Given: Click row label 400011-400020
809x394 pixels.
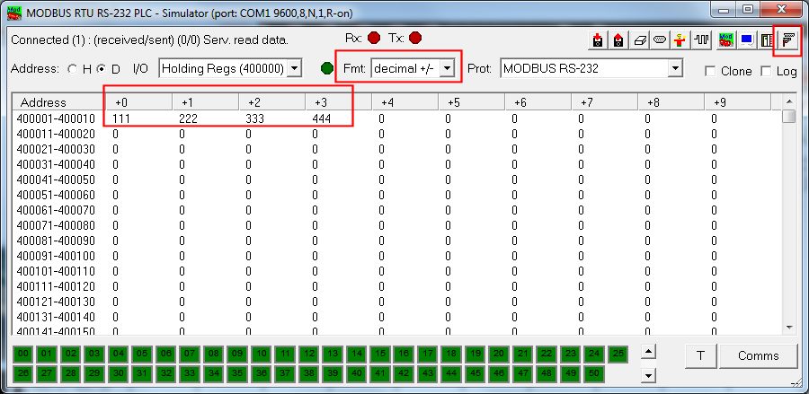Looking at the screenshot, I should tap(56, 135).
